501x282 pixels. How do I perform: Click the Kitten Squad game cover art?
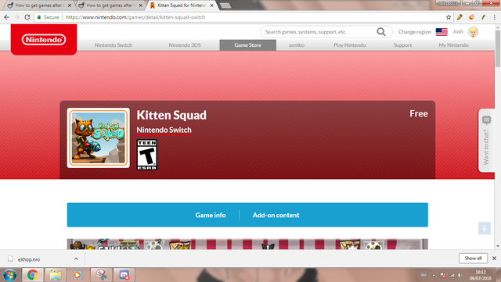[x=99, y=137]
